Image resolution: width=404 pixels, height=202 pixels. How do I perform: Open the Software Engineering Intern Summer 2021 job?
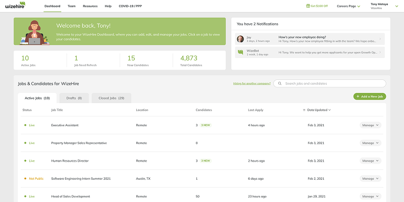pyautogui.click(x=81, y=179)
